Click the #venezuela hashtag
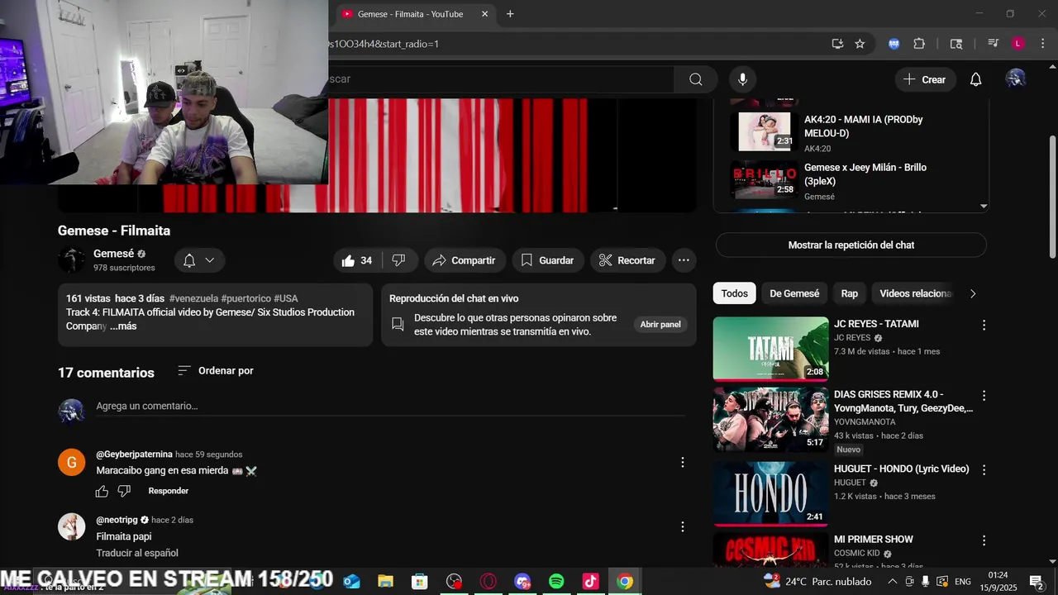The width and height of the screenshot is (1058, 595). pos(193,298)
